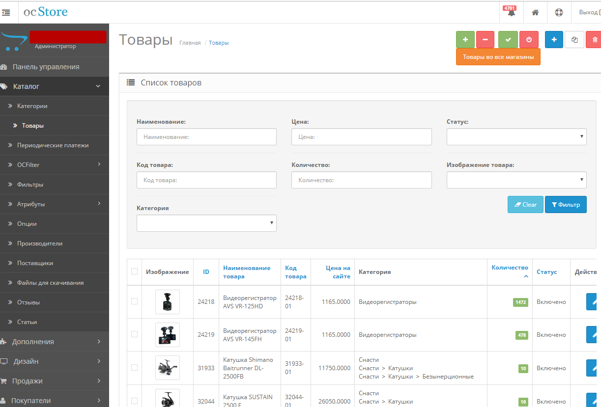Screen dimensions: 601x407
Task: Click the Главная breadcrumb link
Action: [190, 43]
